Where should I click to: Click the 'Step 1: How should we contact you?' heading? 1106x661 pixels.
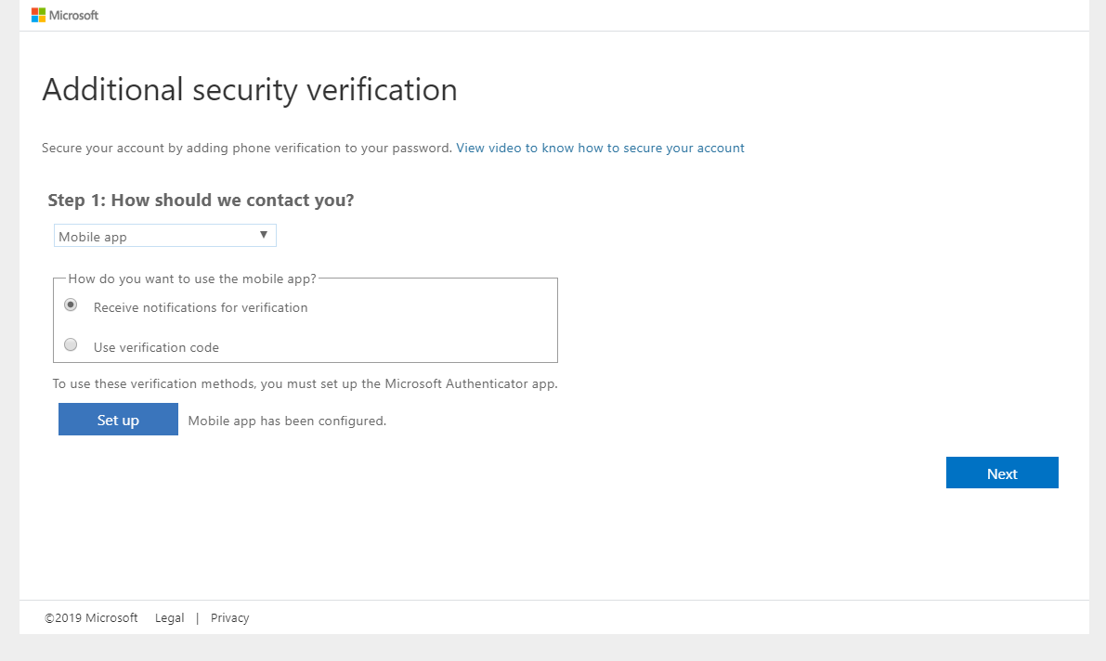tap(201, 200)
